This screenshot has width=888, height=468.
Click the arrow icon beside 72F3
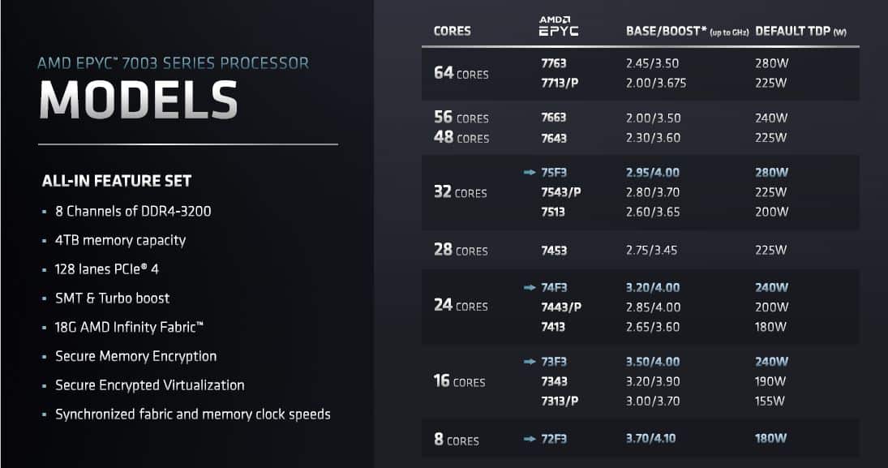pyautogui.click(x=530, y=439)
